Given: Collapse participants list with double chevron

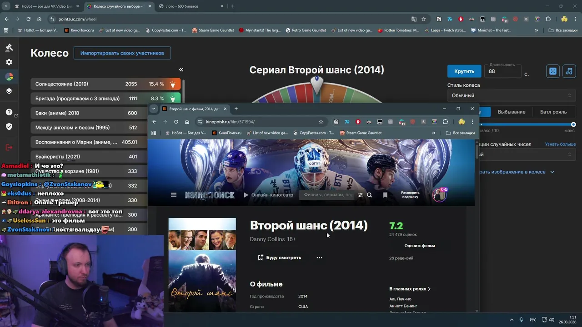Looking at the screenshot, I should 181,69.
